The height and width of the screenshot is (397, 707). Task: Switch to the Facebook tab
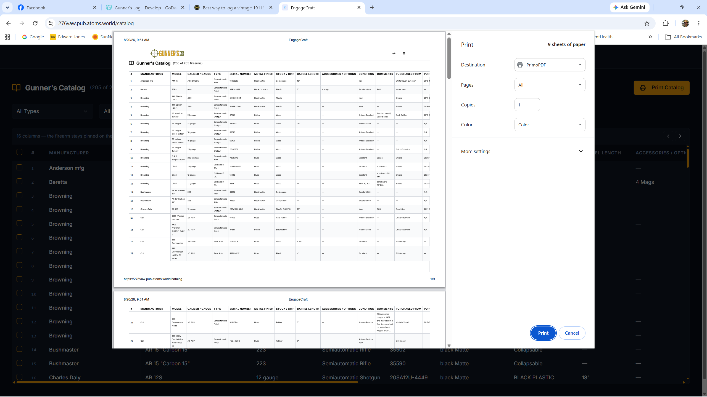coord(56,7)
